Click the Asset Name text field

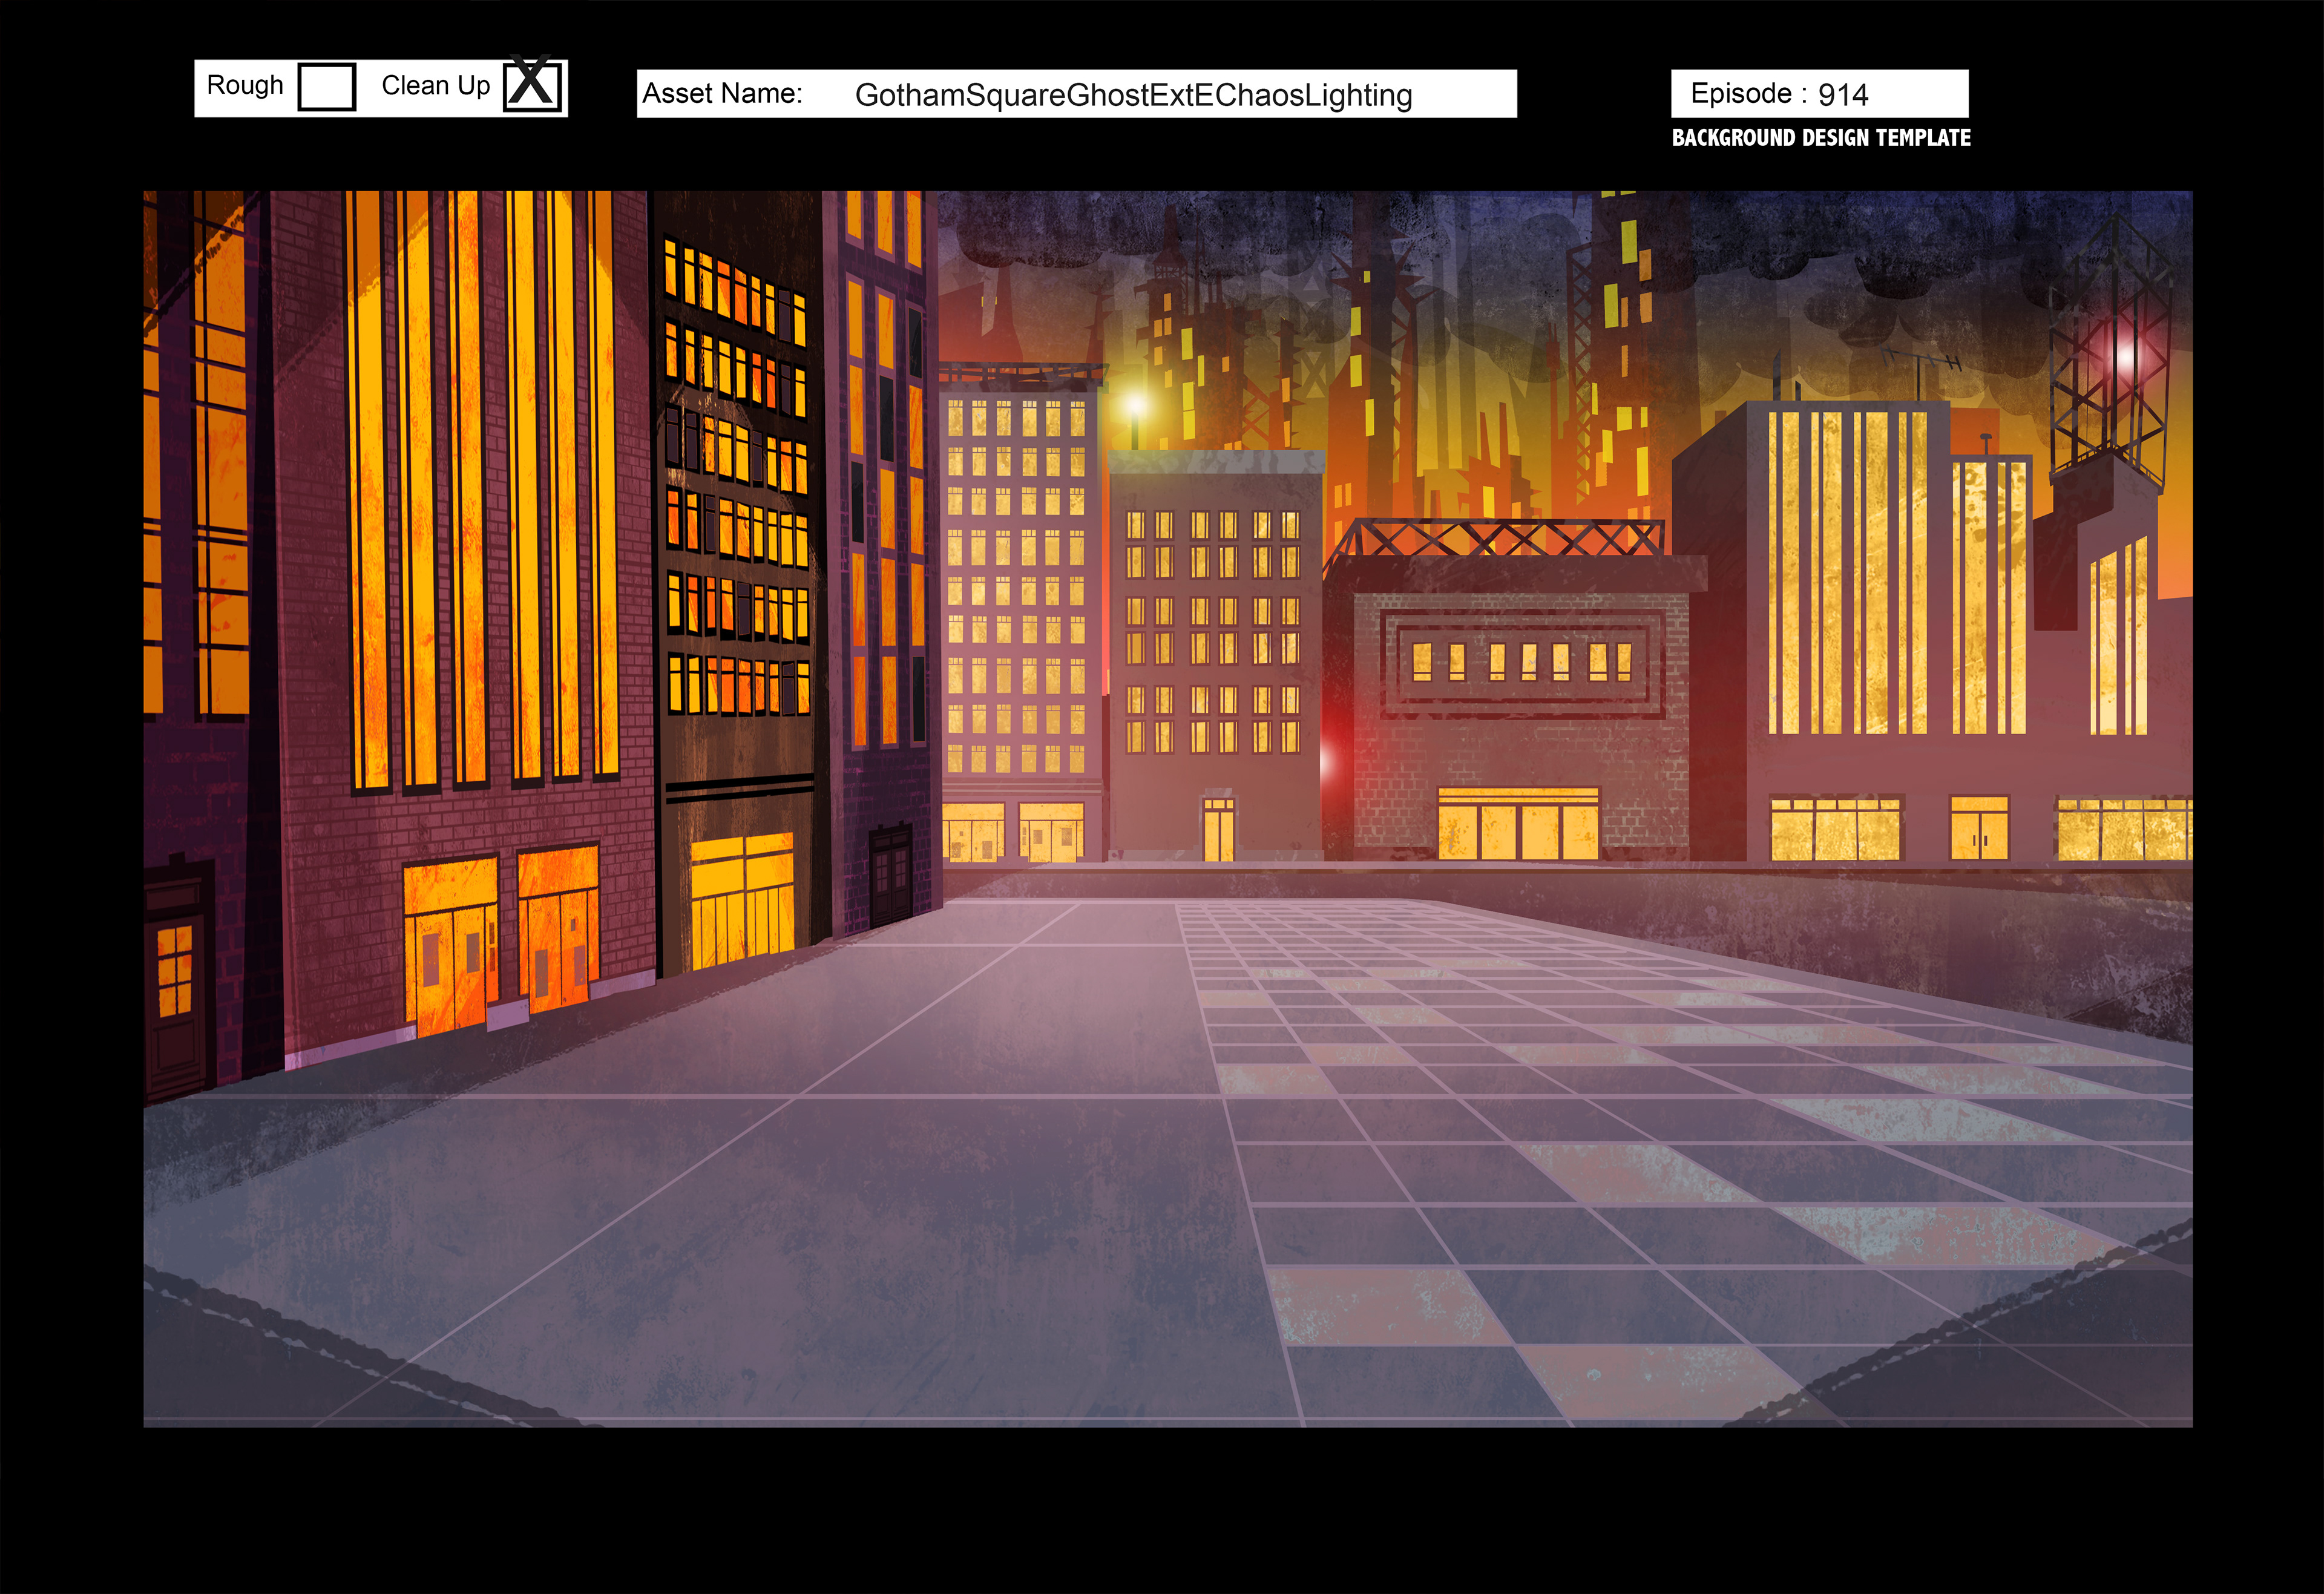point(1076,94)
